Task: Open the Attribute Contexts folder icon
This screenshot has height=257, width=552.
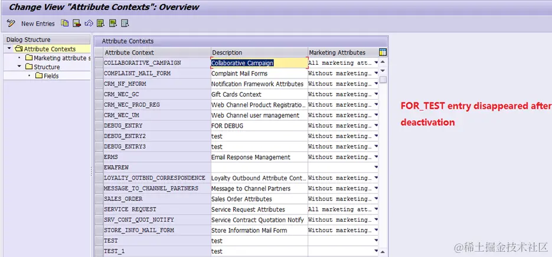Action: click(19, 49)
